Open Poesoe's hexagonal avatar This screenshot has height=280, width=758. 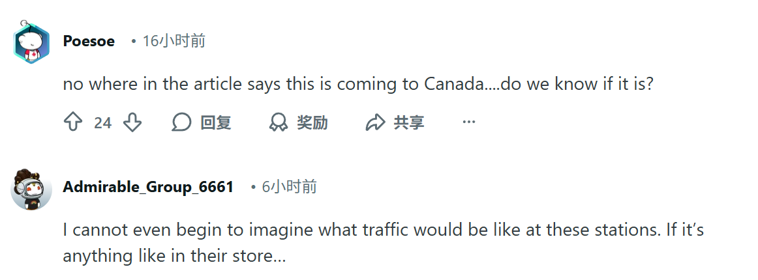pyautogui.click(x=31, y=44)
